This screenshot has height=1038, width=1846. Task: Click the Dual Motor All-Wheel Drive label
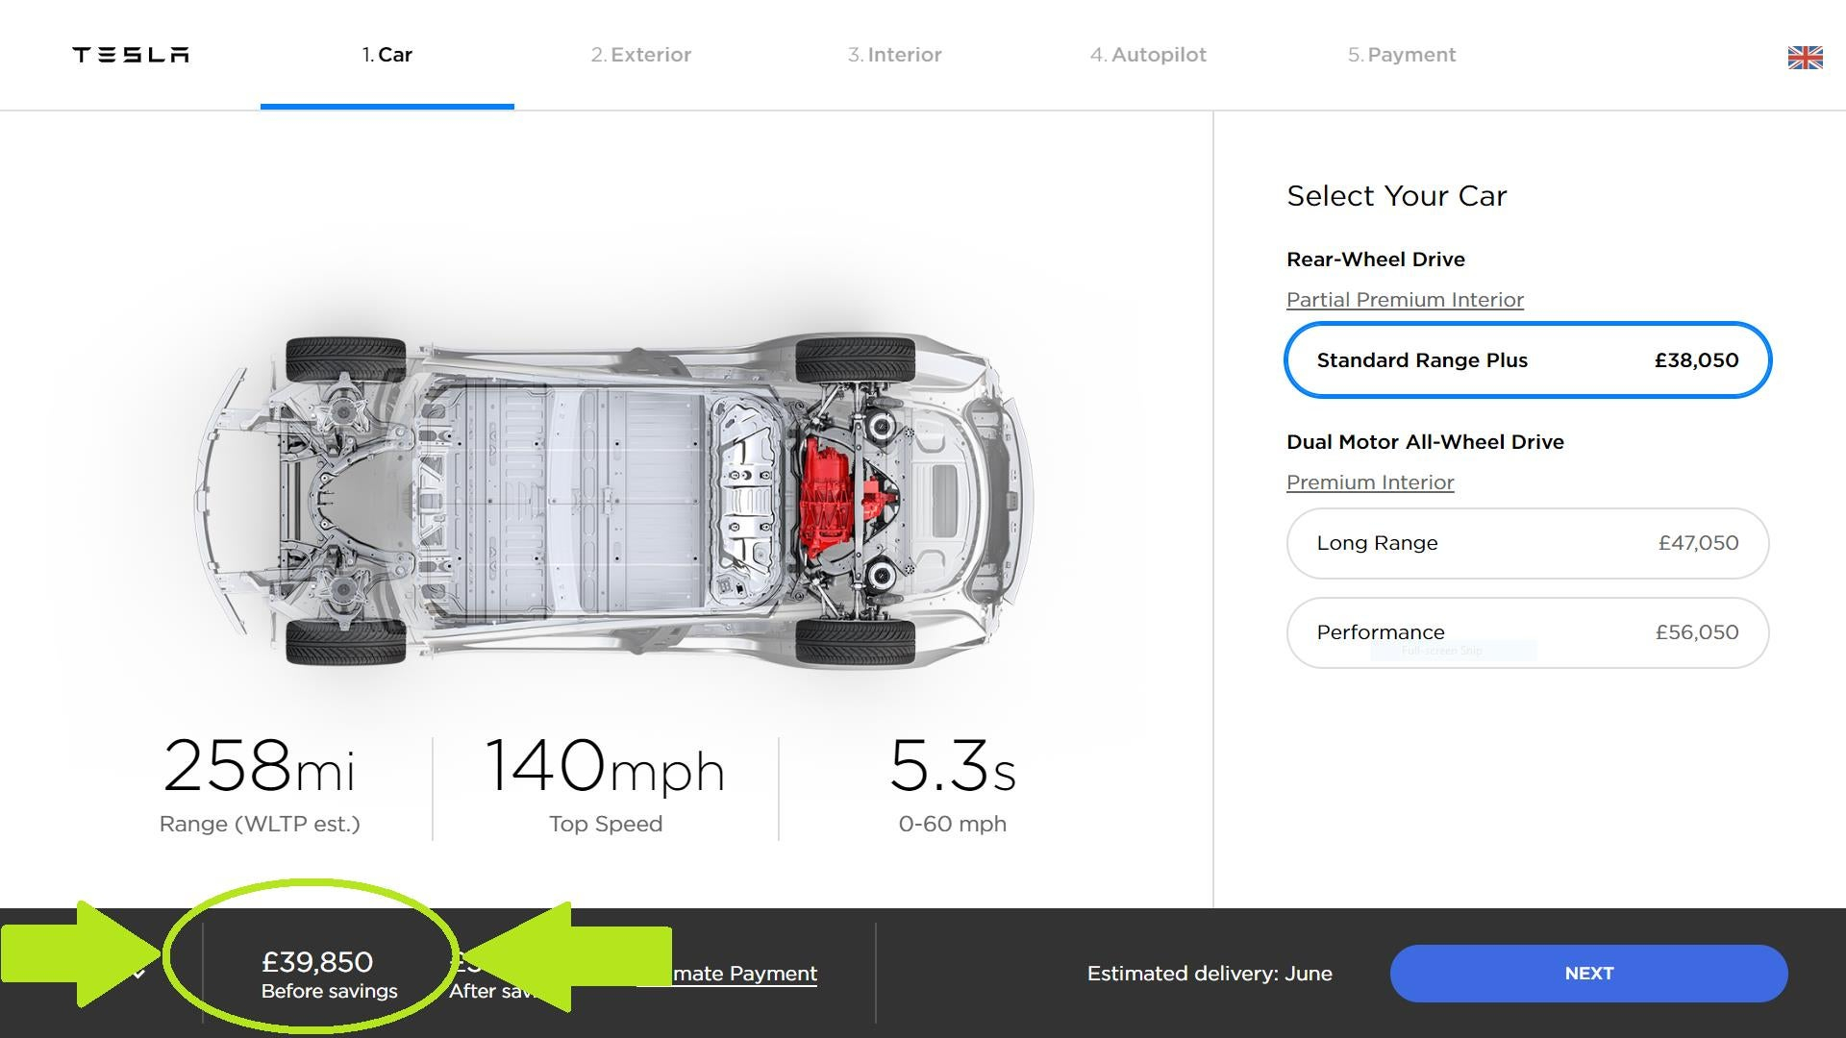(1425, 442)
